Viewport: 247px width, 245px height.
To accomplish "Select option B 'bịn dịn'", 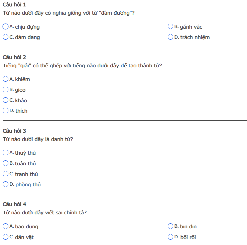I will click(171, 226).
